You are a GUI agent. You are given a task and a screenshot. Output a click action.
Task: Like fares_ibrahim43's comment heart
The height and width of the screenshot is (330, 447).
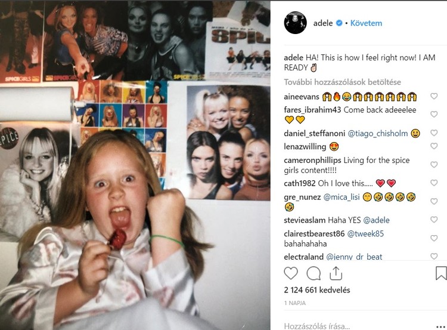coord(434,114)
